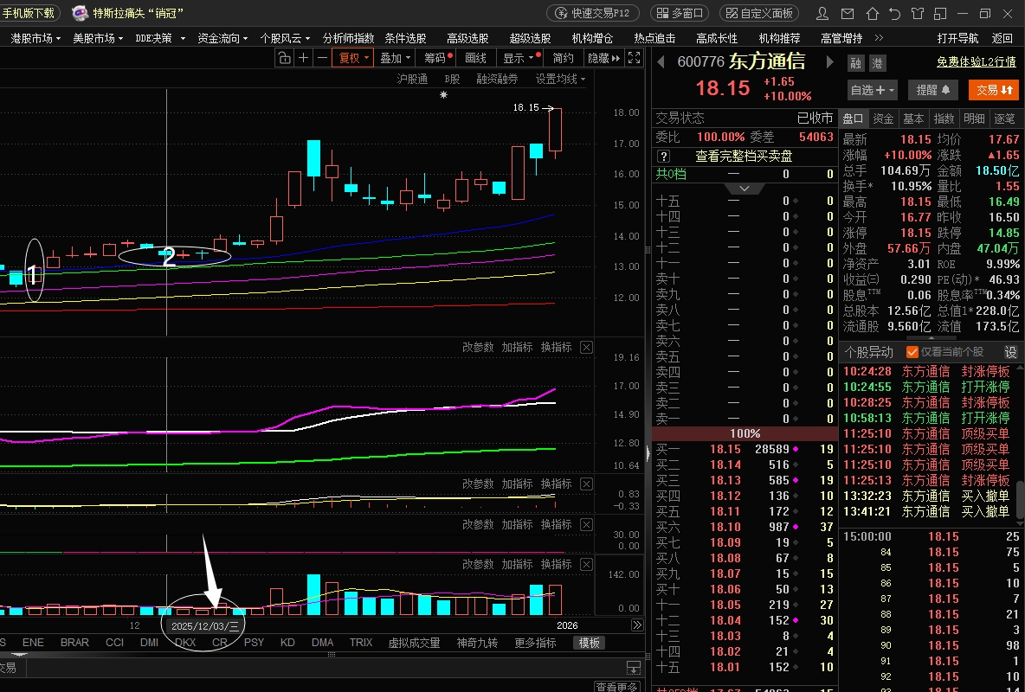Toggle B股 chart label
This screenshot has height=692, width=1025.
452,79
